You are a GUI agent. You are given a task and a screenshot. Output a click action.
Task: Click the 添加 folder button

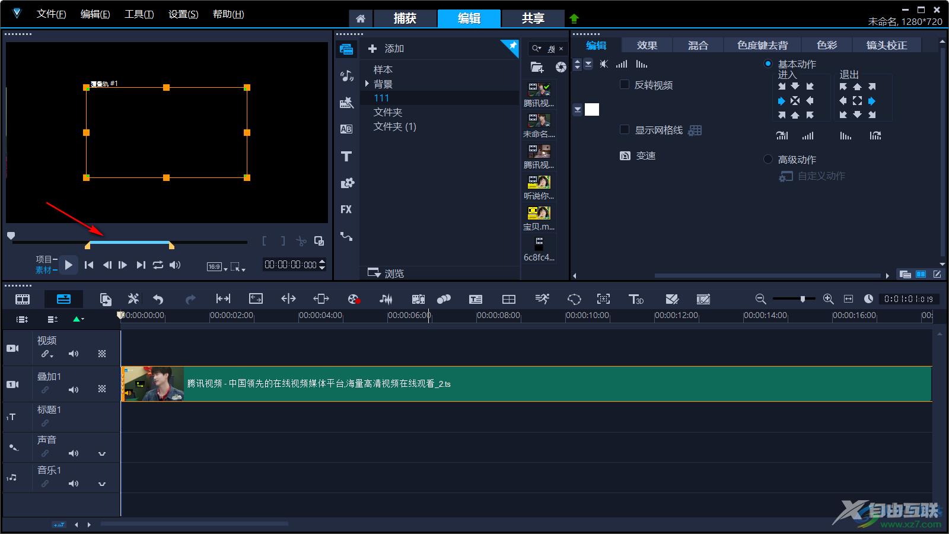(386, 49)
